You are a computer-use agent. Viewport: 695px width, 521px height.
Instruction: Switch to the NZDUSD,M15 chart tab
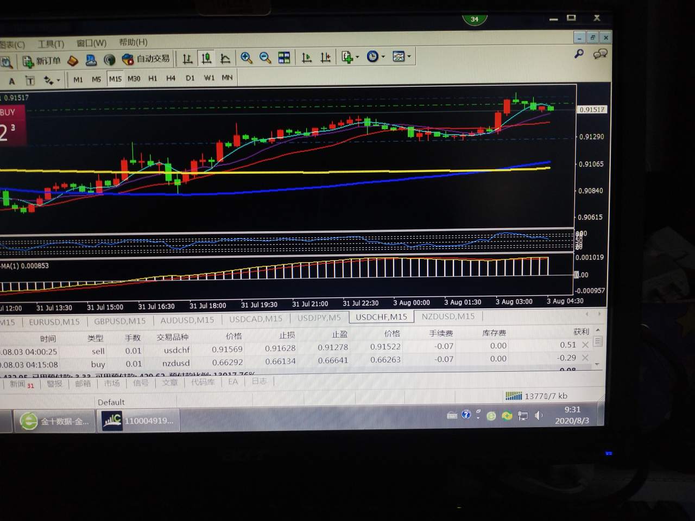pyautogui.click(x=448, y=316)
